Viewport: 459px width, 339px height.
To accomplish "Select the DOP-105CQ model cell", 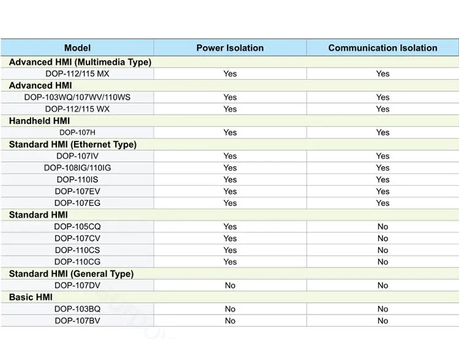I will tap(77, 227).
